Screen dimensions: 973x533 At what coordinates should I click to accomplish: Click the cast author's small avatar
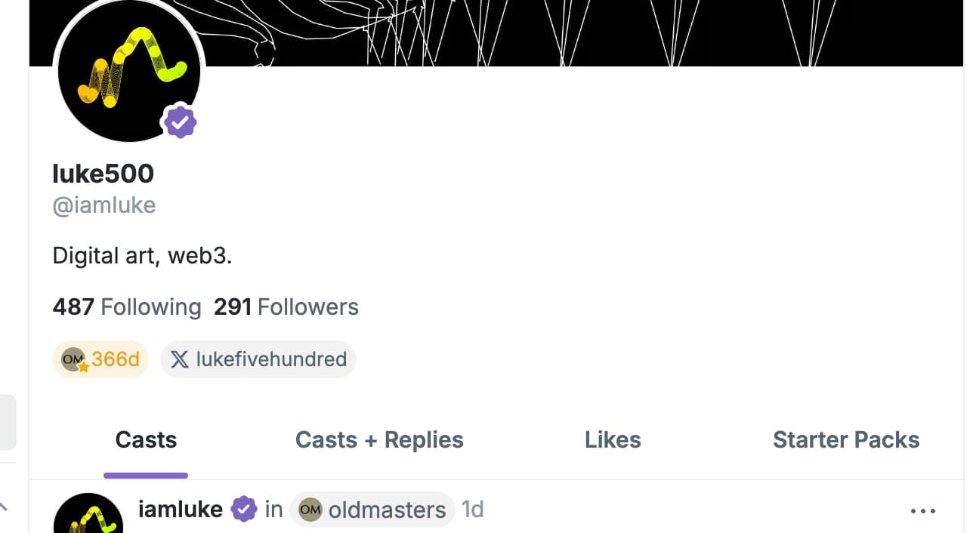88,517
